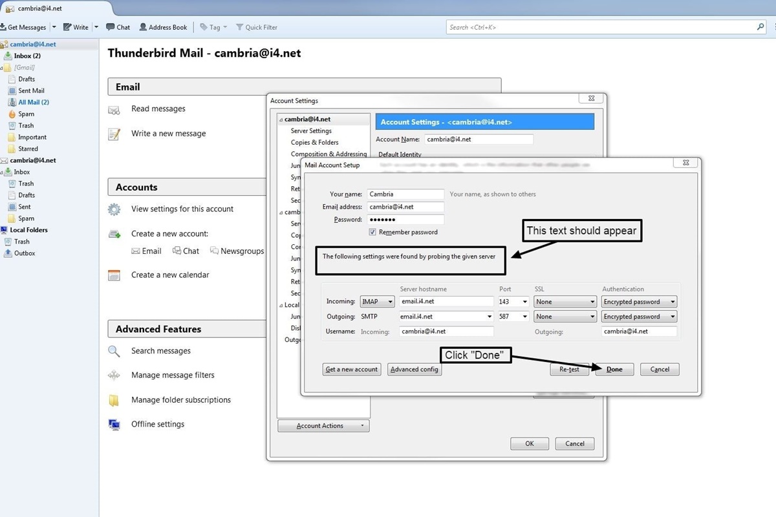Open the dropdown arrow beside Write
Screen dimensions: 776x517
coord(96,27)
